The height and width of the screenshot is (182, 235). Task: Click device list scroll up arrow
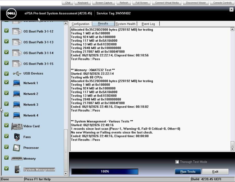66,23
